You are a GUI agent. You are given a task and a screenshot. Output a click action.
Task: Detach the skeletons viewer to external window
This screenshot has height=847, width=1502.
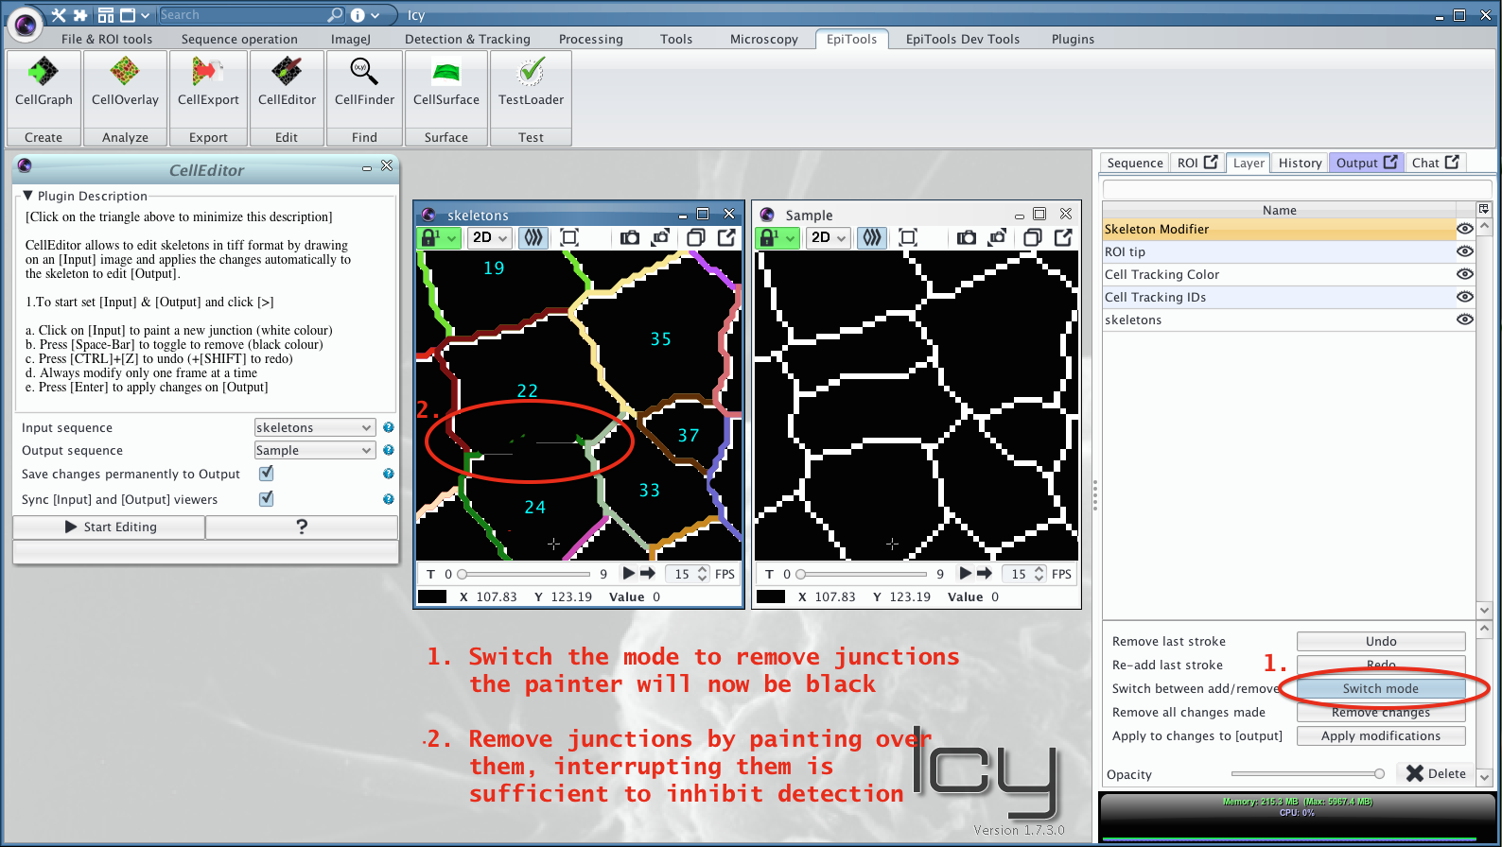(x=726, y=237)
